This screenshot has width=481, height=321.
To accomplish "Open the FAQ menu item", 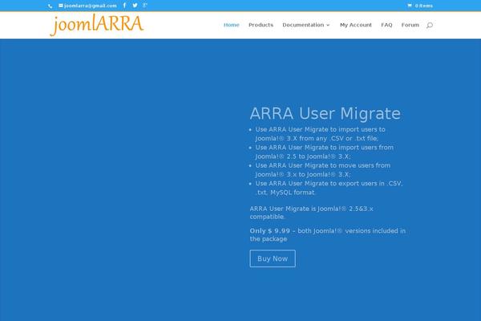I will click(x=386, y=25).
